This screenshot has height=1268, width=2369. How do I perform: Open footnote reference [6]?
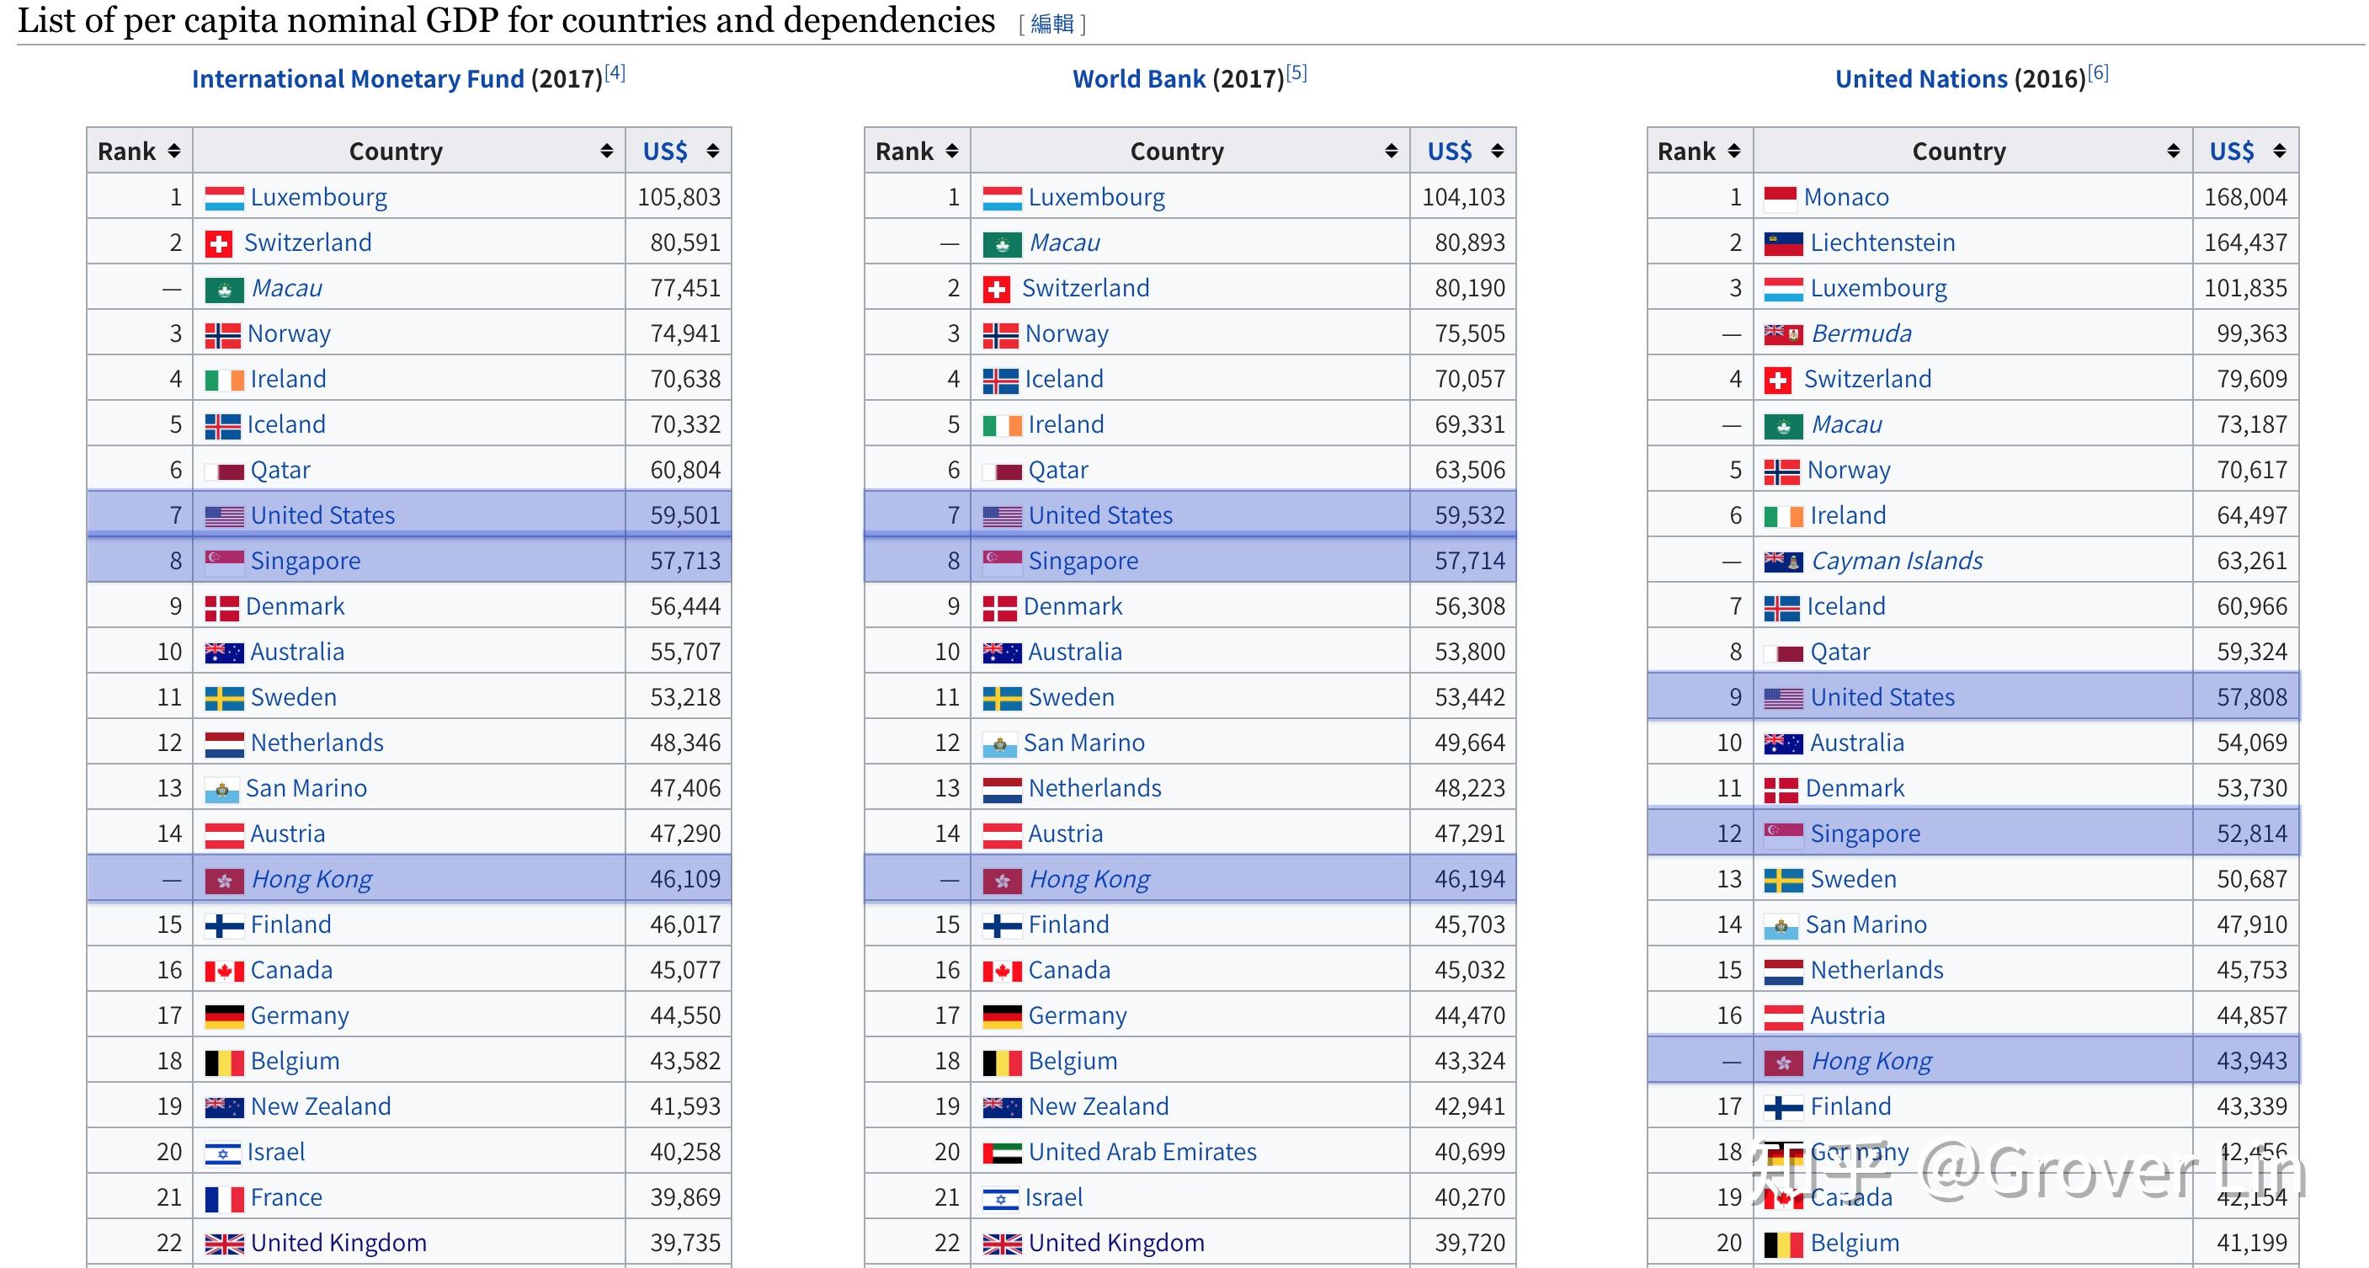coord(2098,72)
